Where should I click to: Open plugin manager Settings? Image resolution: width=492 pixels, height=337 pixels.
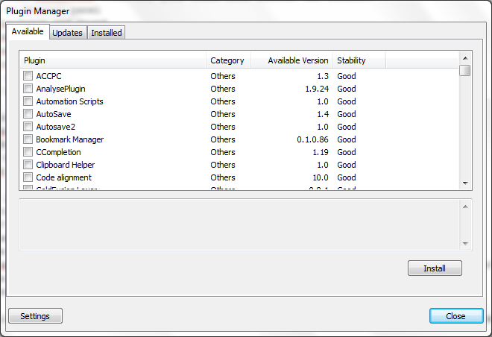pyautogui.click(x=35, y=316)
